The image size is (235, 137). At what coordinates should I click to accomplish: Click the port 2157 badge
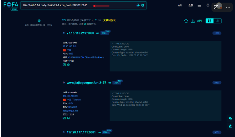(217, 83)
